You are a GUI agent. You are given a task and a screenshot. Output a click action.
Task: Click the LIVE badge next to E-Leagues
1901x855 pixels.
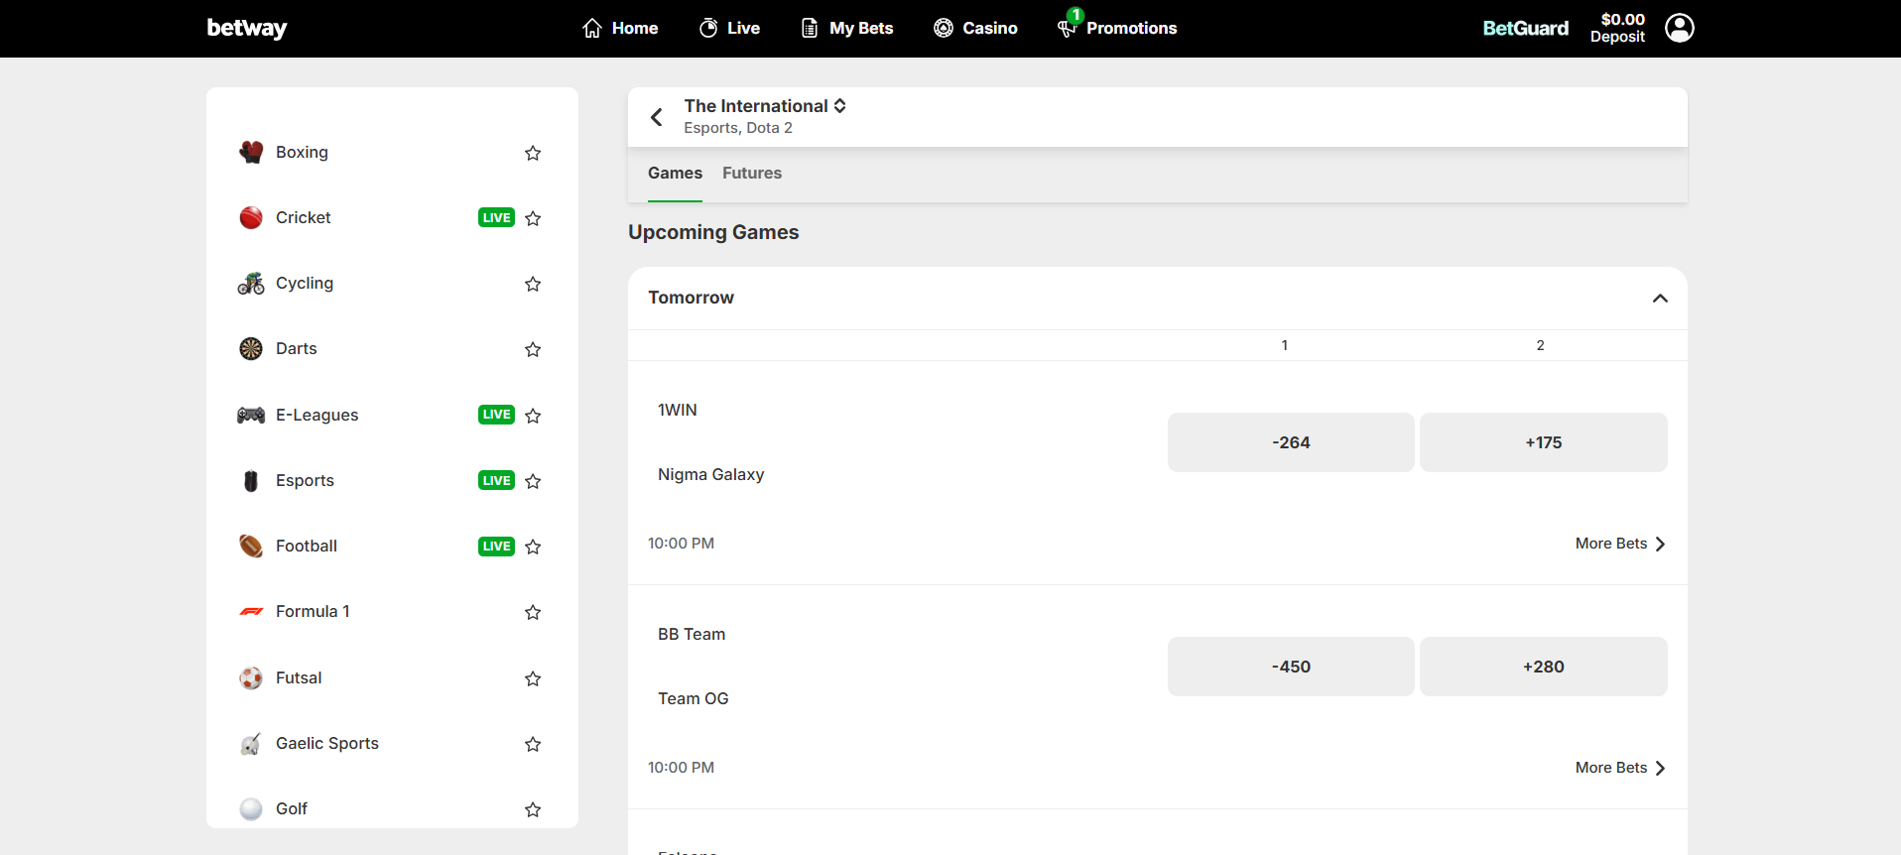tap(496, 415)
